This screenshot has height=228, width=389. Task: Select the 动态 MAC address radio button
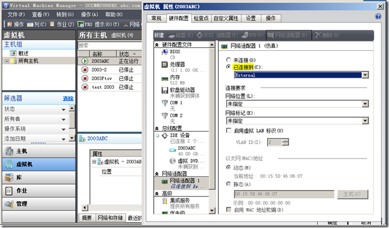click(229, 167)
